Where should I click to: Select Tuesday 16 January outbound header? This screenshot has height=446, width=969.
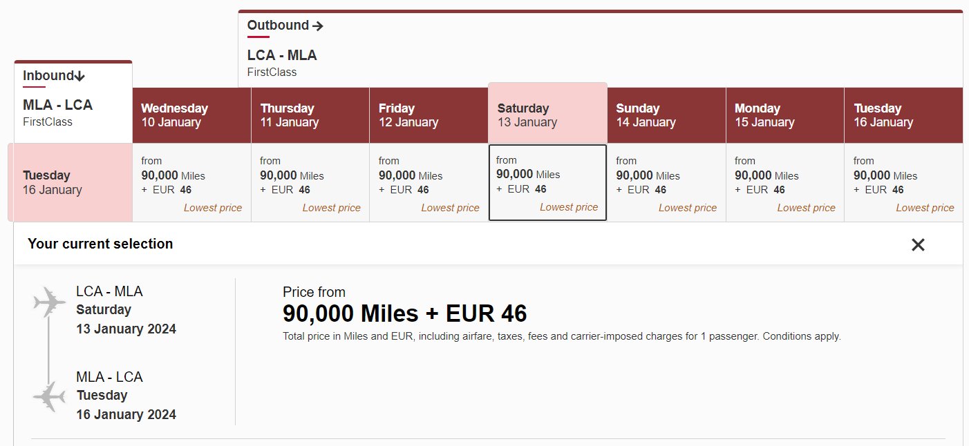(903, 115)
